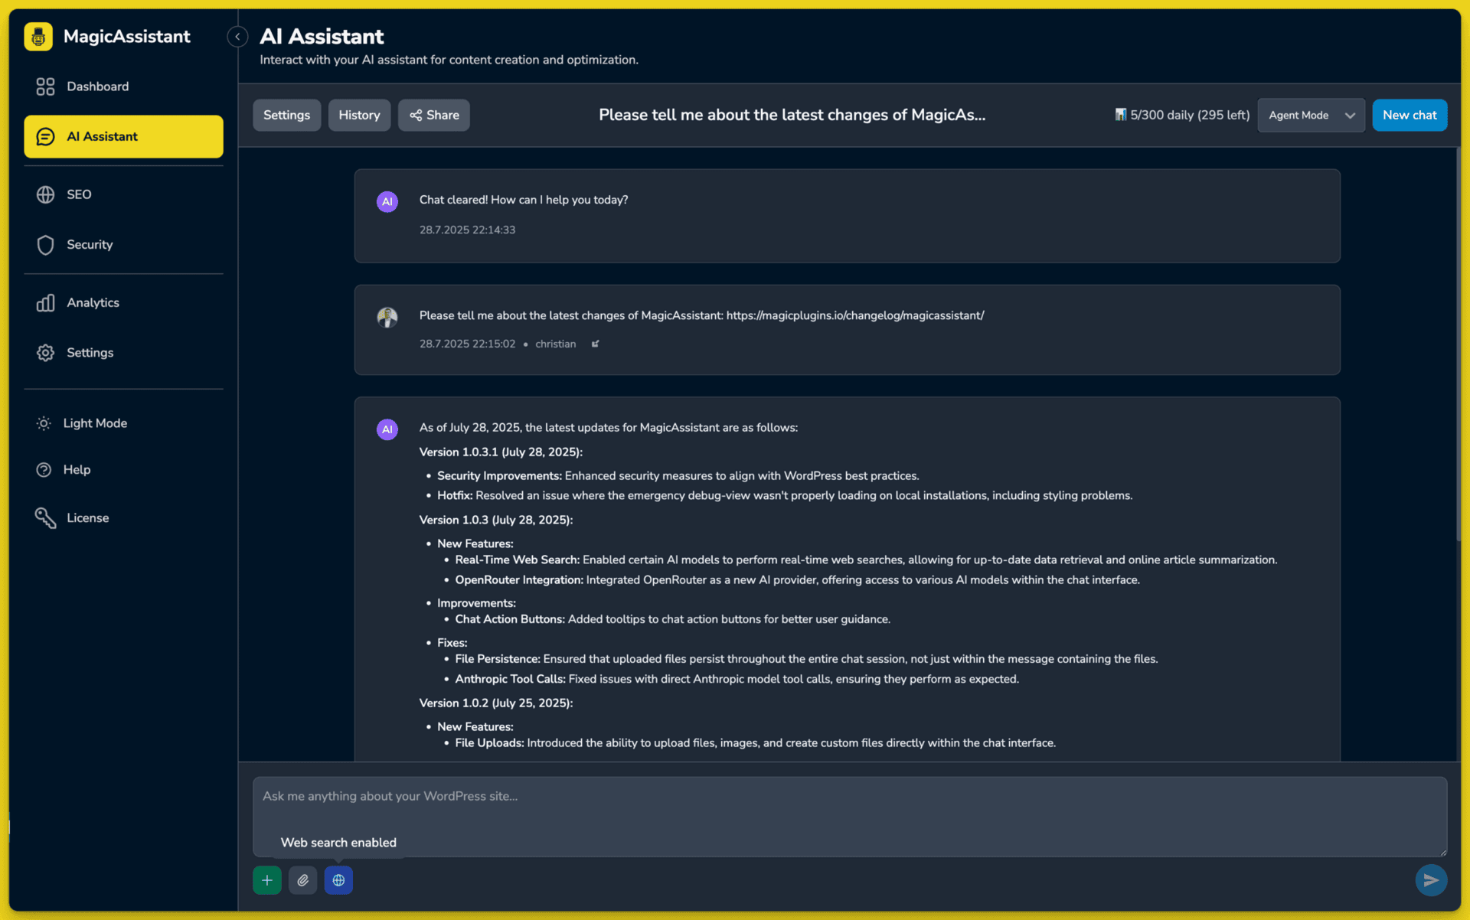The width and height of the screenshot is (1470, 920).
Task: Click the Security shield icon
Action: [46, 245]
